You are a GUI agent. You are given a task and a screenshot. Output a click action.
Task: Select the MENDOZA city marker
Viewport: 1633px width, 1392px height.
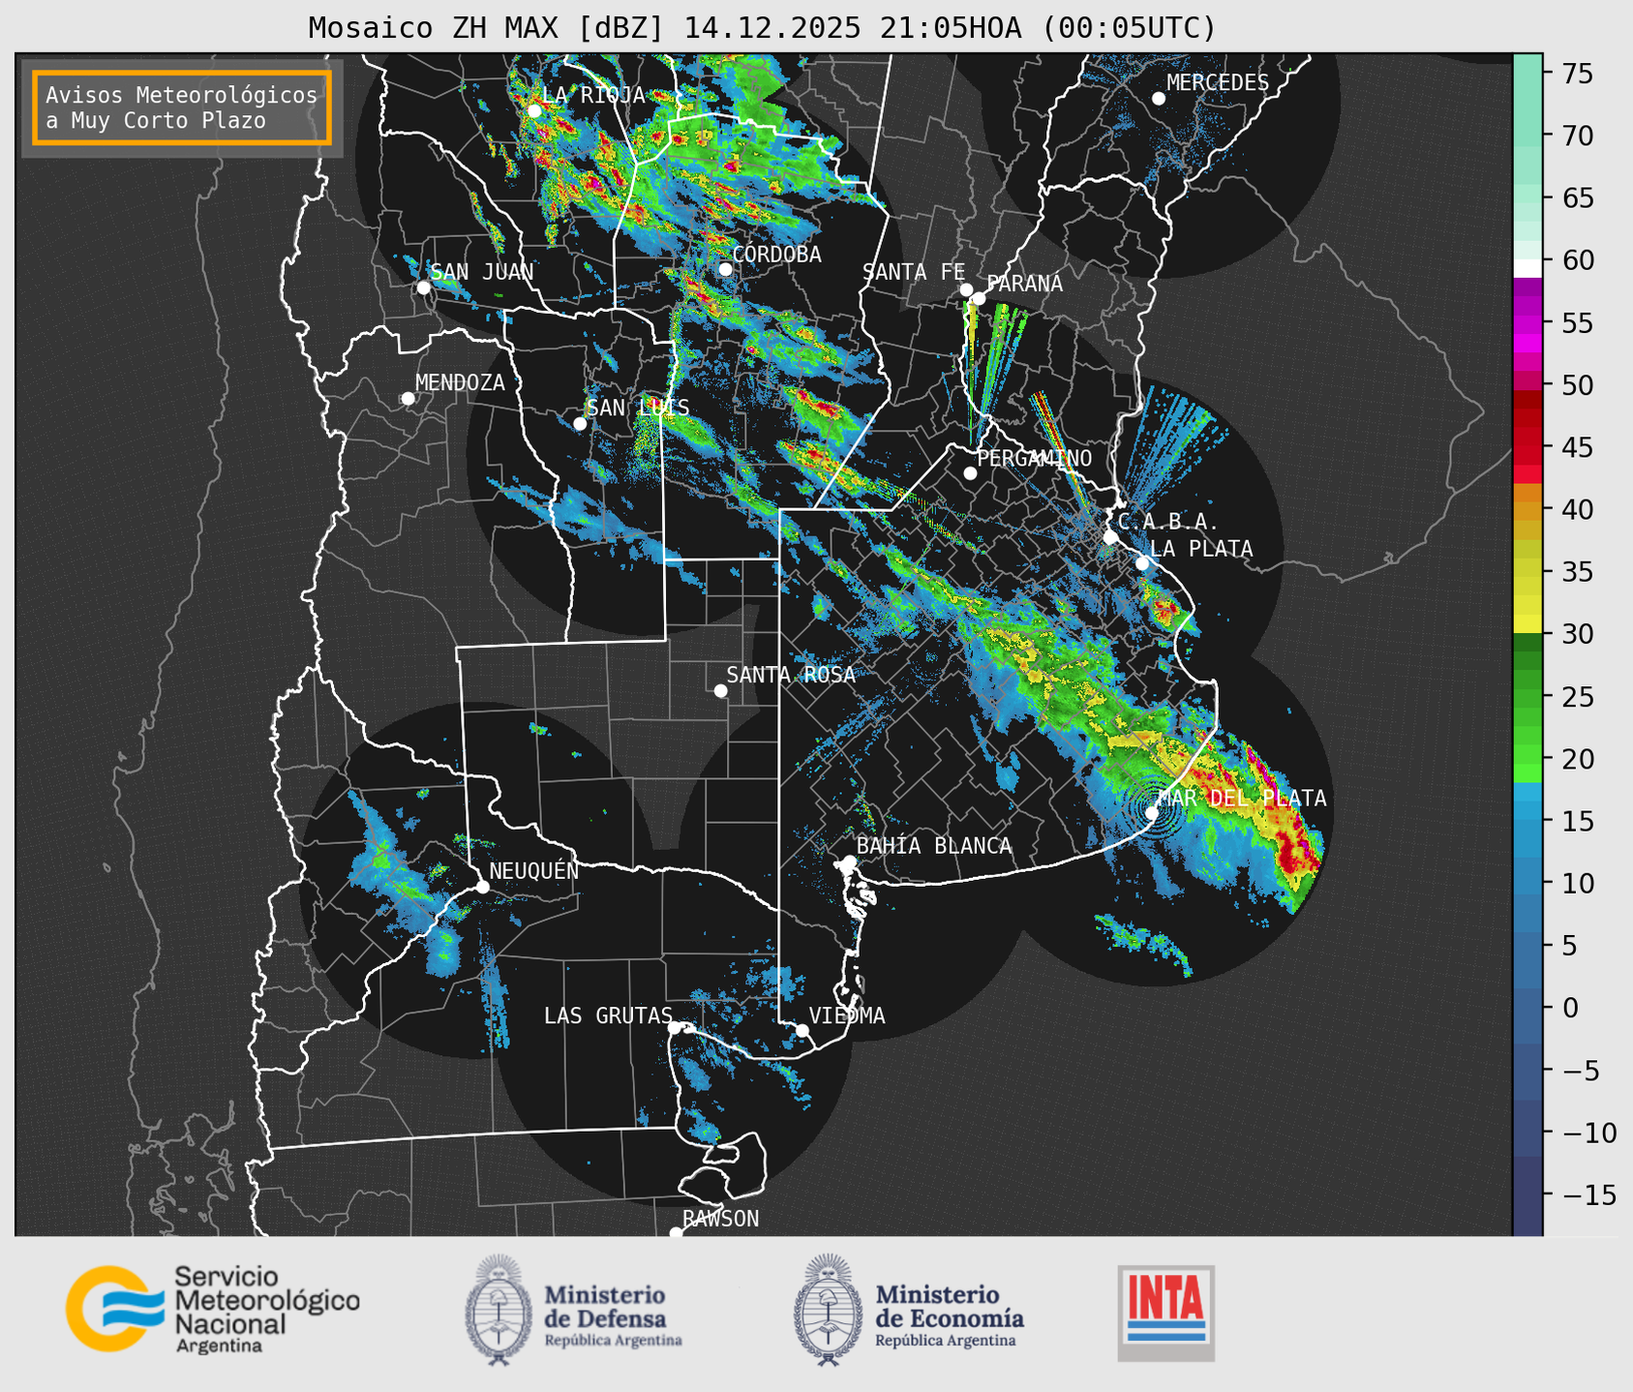point(408,399)
